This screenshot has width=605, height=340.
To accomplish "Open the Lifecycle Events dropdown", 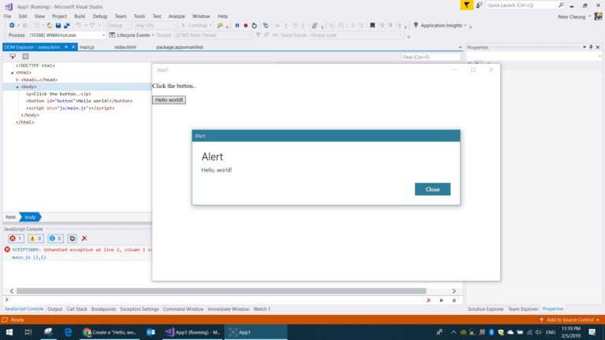I will (x=132, y=35).
